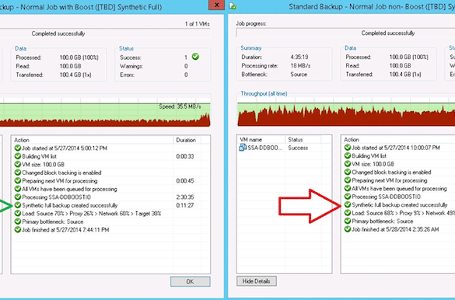This screenshot has width=455, height=300.
Task: Close the Normal Job with Boost window
Action: click(216, 5)
